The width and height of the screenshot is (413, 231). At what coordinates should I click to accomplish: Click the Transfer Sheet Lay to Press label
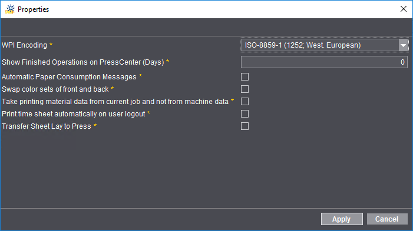pos(47,126)
